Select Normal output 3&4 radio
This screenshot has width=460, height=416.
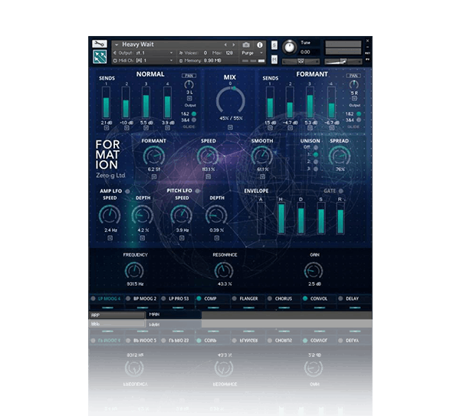coord(194,120)
